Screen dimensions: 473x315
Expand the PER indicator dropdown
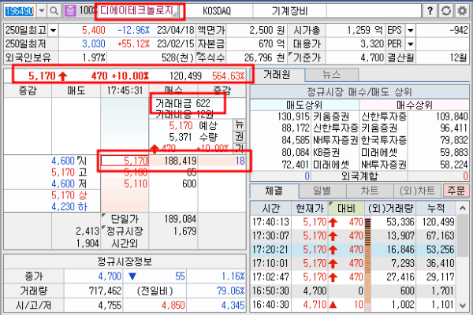click(410, 44)
